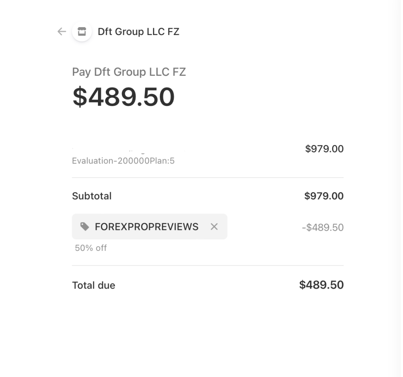This screenshot has height=377, width=403.
Task: Click the white header area near the logo
Action: (236, 32)
